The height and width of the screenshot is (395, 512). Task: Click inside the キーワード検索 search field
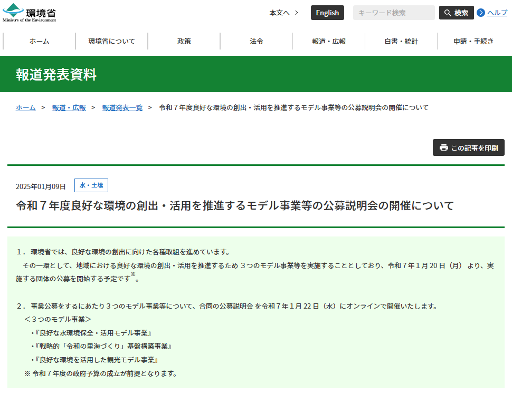coord(394,12)
